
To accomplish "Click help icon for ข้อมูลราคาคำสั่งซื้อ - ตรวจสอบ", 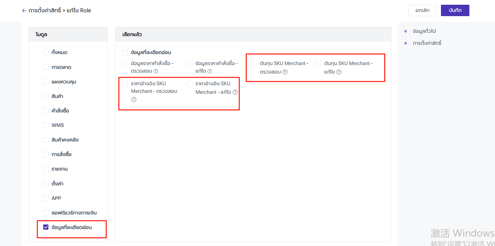I will [156, 71].
